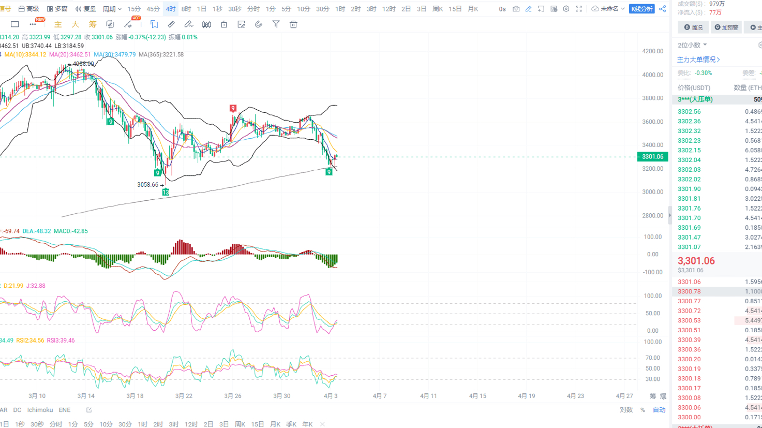Open the HOT trend line tool
This screenshot has width=762, height=428.
[128, 24]
